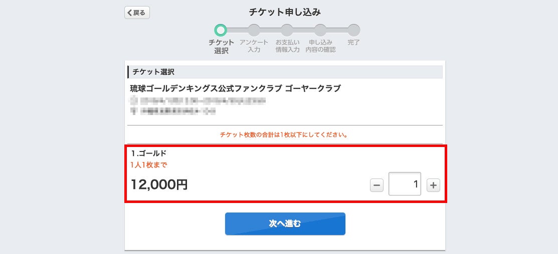558x254 pixels.
Task: Click the チケット選択 step label under progress bar
Action: [221, 46]
